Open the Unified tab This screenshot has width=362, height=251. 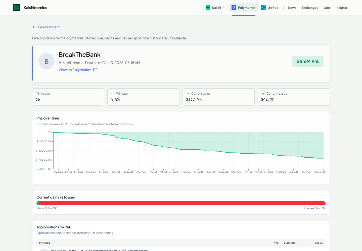(x=270, y=8)
